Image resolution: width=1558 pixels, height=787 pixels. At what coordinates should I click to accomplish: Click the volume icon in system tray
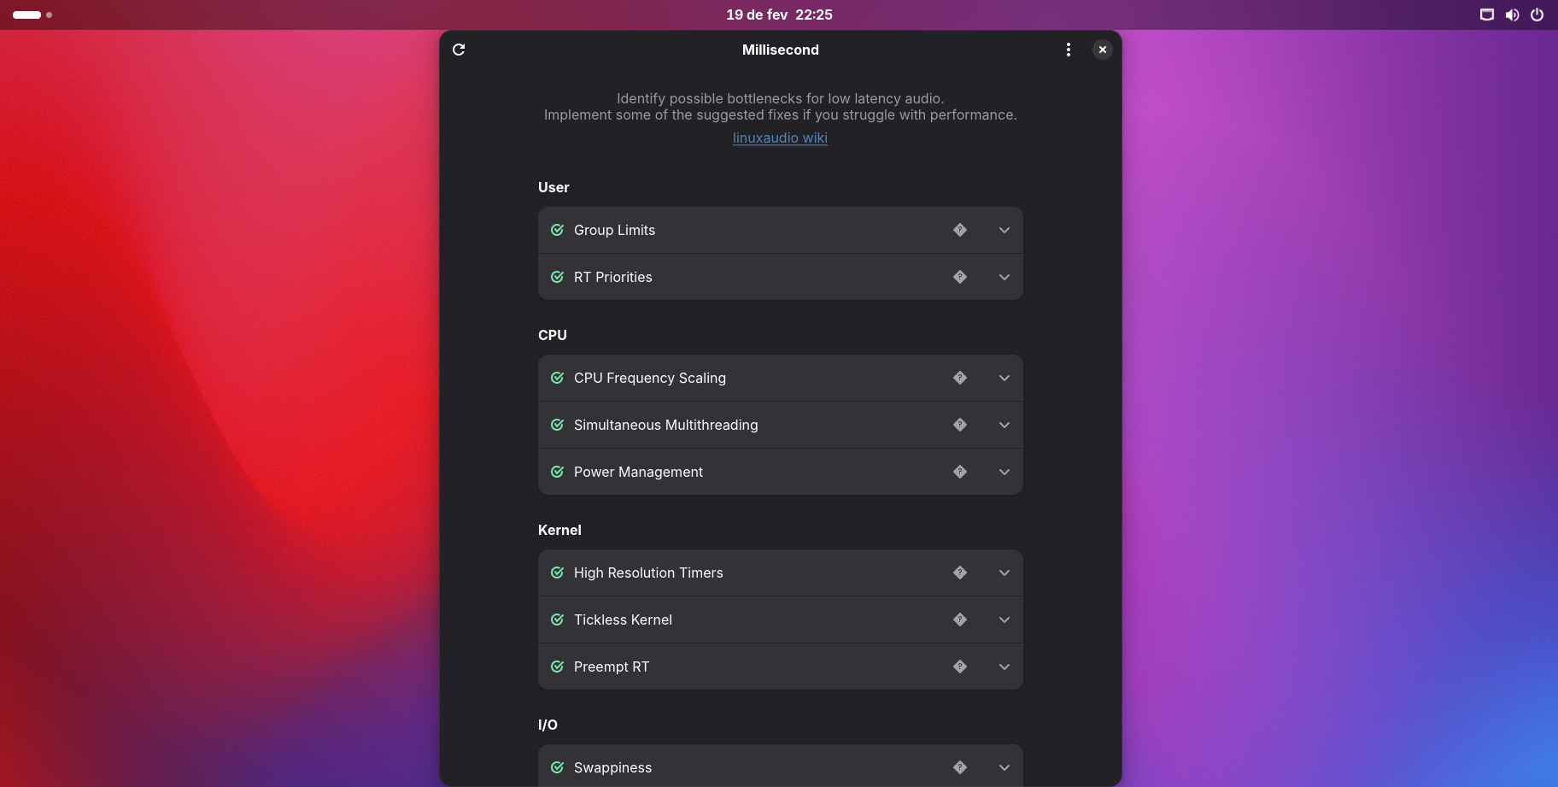point(1512,15)
